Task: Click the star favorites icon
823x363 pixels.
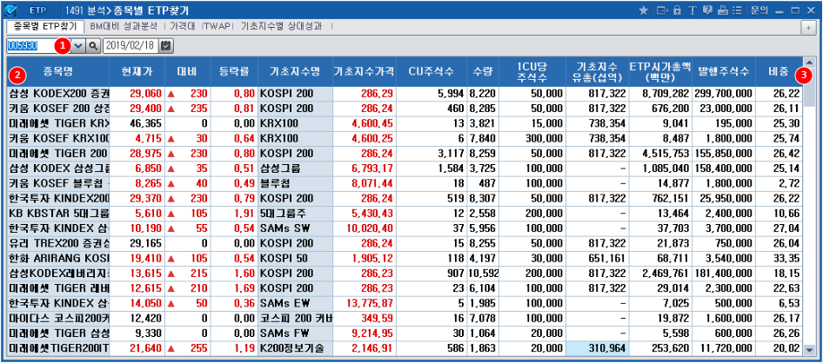Action: [644, 10]
